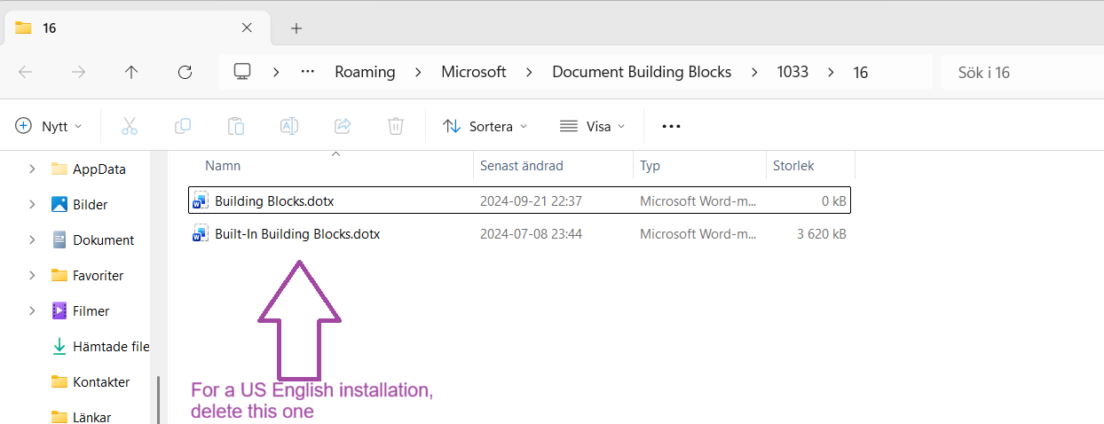Click the Cut scissors icon
Image resolution: width=1104 pixels, height=424 pixels.
[x=130, y=126]
